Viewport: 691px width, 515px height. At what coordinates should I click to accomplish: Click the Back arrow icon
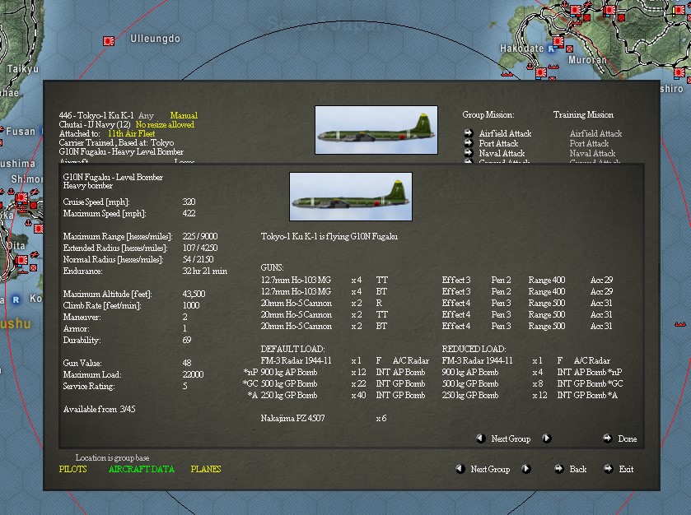click(x=558, y=469)
